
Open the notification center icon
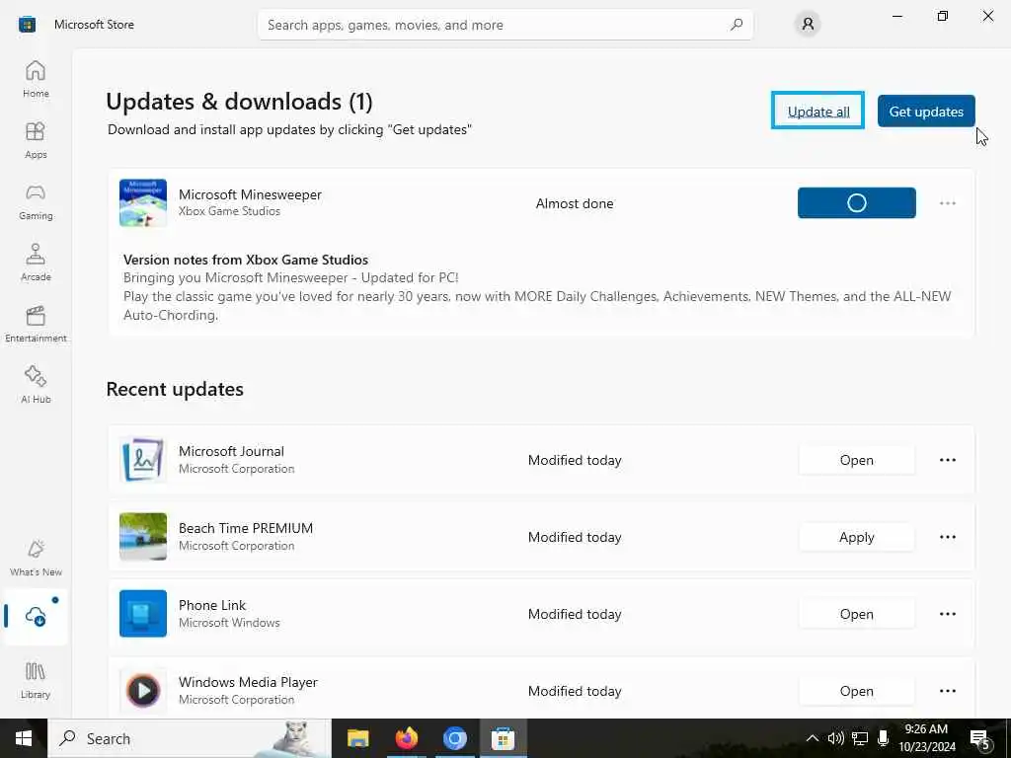click(x=980, y=738)
